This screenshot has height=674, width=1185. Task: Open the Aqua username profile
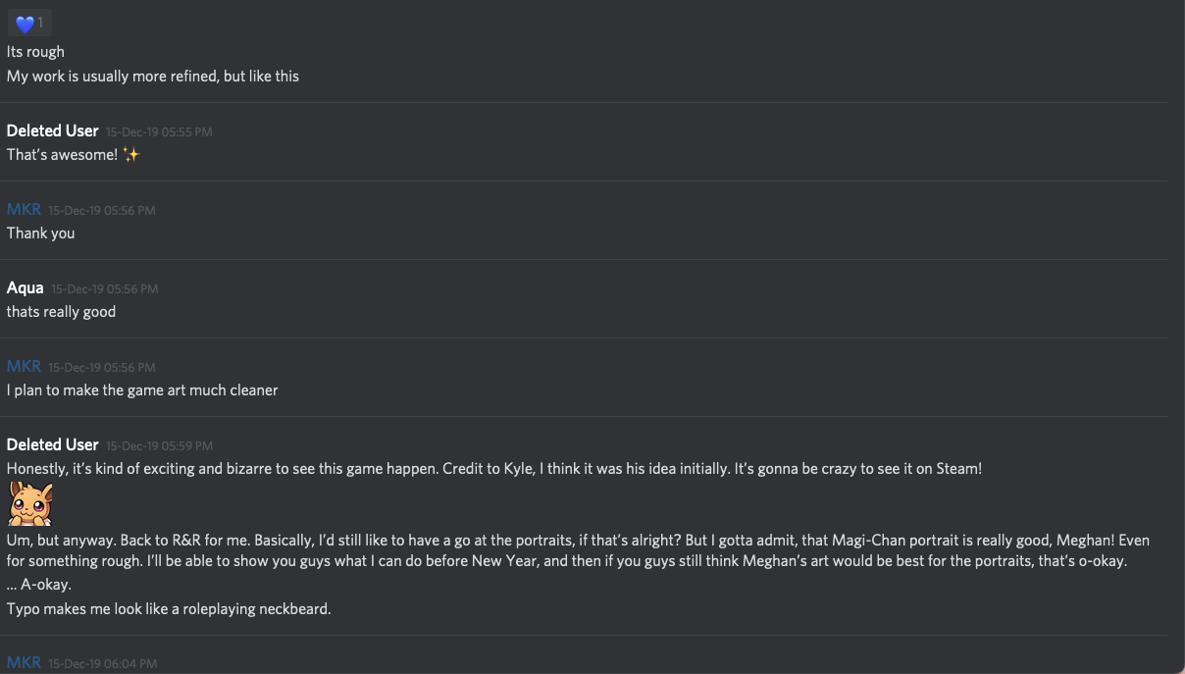click(x=26, y=287)
